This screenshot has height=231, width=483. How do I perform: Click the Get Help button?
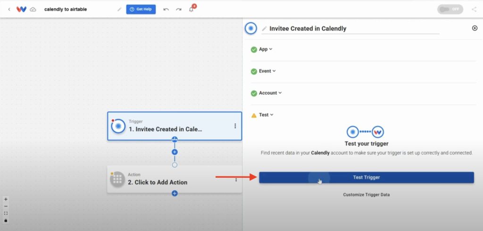tap(141, 9)
